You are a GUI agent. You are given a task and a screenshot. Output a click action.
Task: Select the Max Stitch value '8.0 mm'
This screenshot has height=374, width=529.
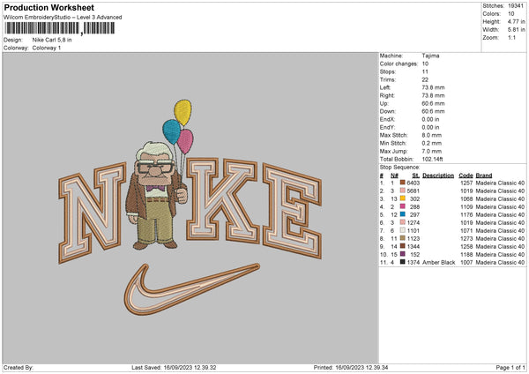point(431,135)
